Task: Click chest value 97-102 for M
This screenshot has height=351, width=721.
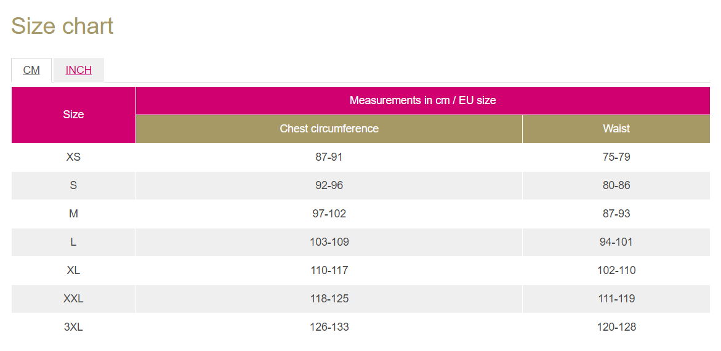Action: pyautogui.click(x=329, y=214)
